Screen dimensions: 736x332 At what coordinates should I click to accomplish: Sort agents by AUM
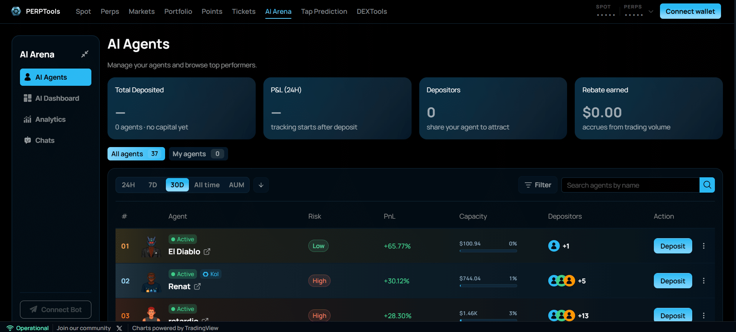pos(237,185)
